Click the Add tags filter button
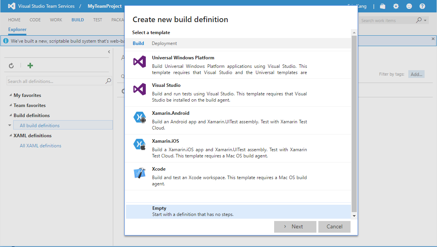 coord(416,74)
